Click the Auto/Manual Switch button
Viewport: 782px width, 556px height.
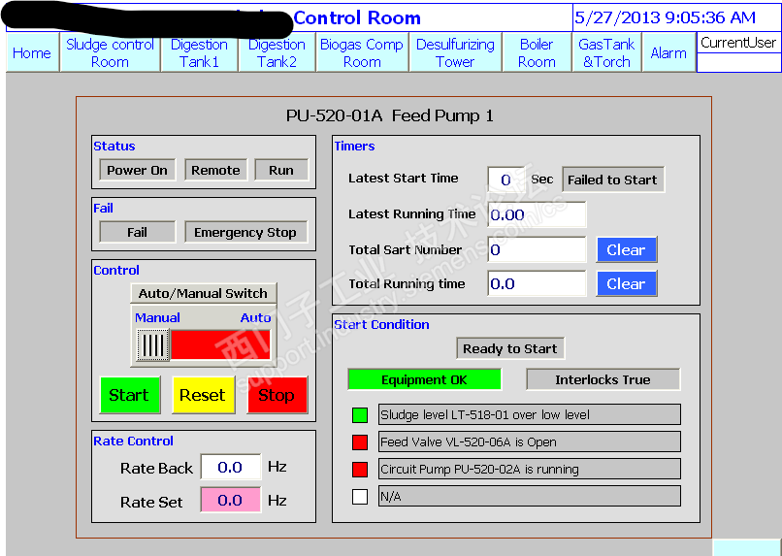203,293
